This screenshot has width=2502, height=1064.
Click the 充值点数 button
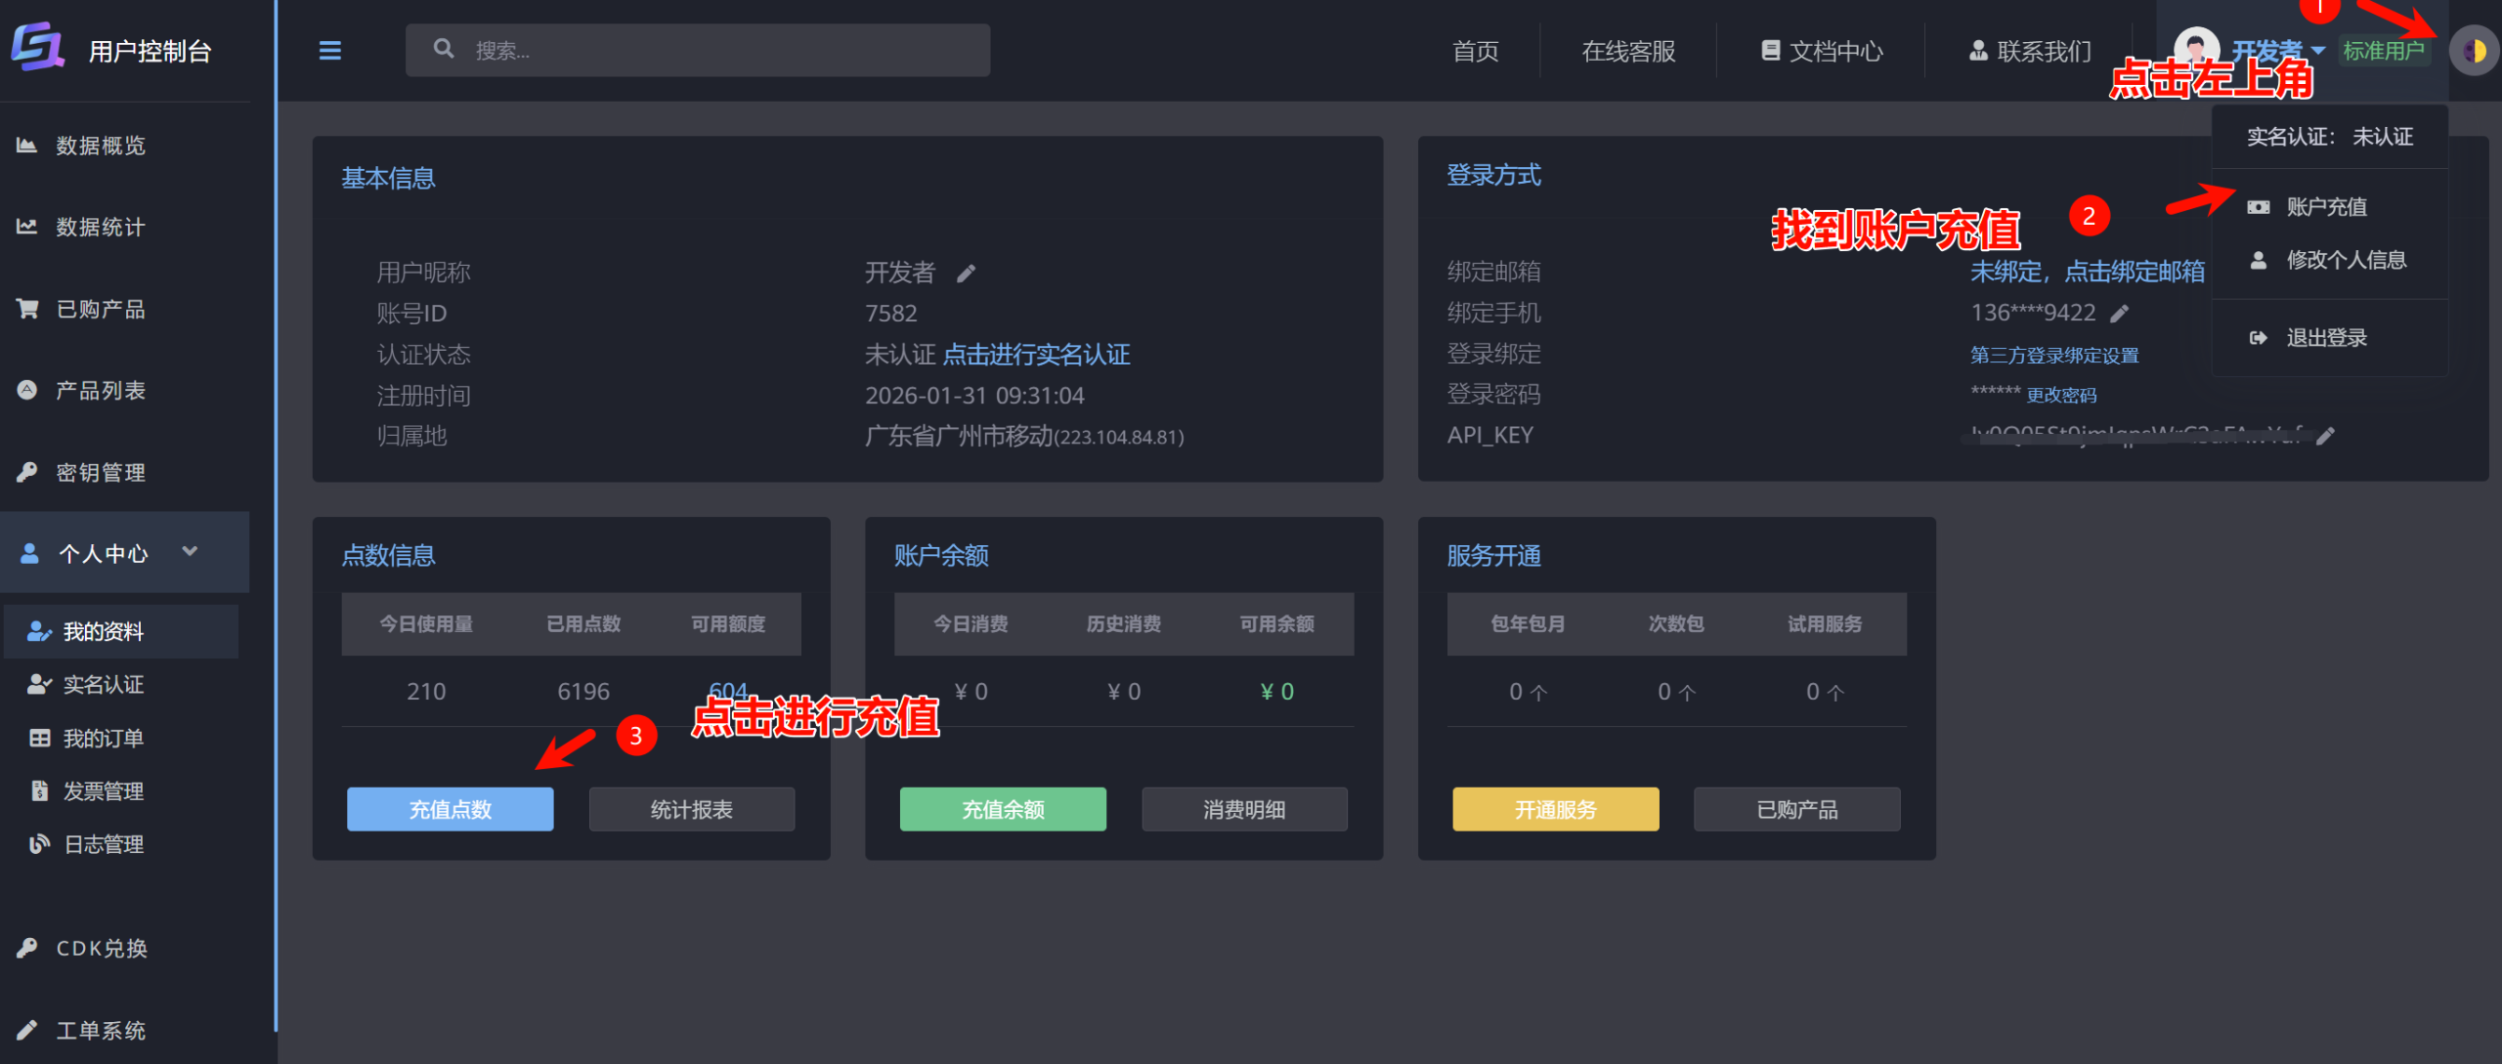pyautogui.click(x=449, y=809)
